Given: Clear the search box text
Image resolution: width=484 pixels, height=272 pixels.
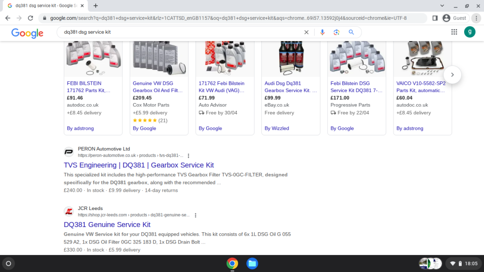Looking at the screenshot, I should (306, 32).
